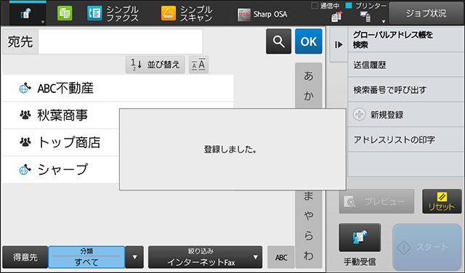Open 送信履歴 sending history menu item
The height and width of the screenshot is (273, 465).
pyautogui.click(x=405, y=65)
